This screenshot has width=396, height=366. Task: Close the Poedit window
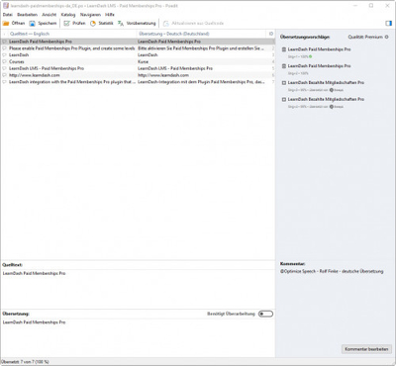(x=387, y=6)
